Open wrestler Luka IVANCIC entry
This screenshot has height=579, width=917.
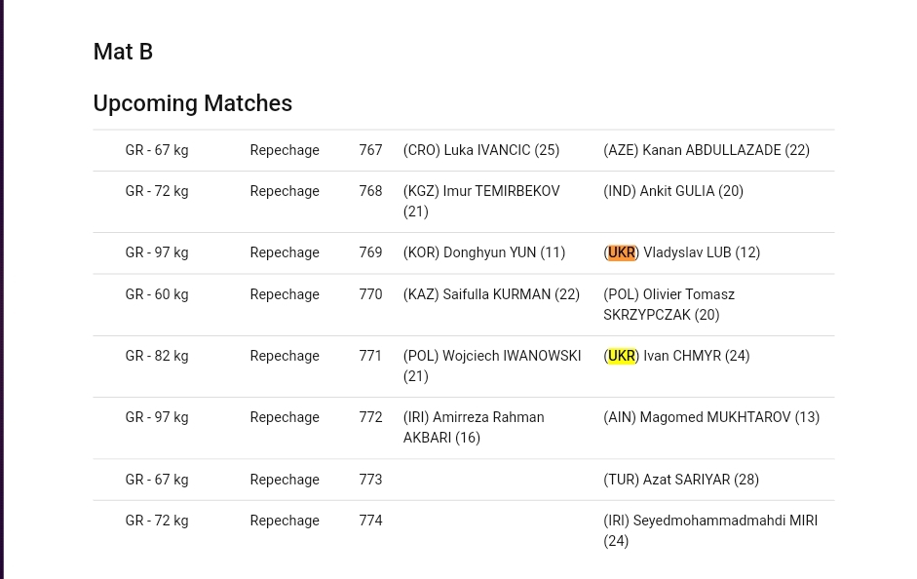[481, 150]
